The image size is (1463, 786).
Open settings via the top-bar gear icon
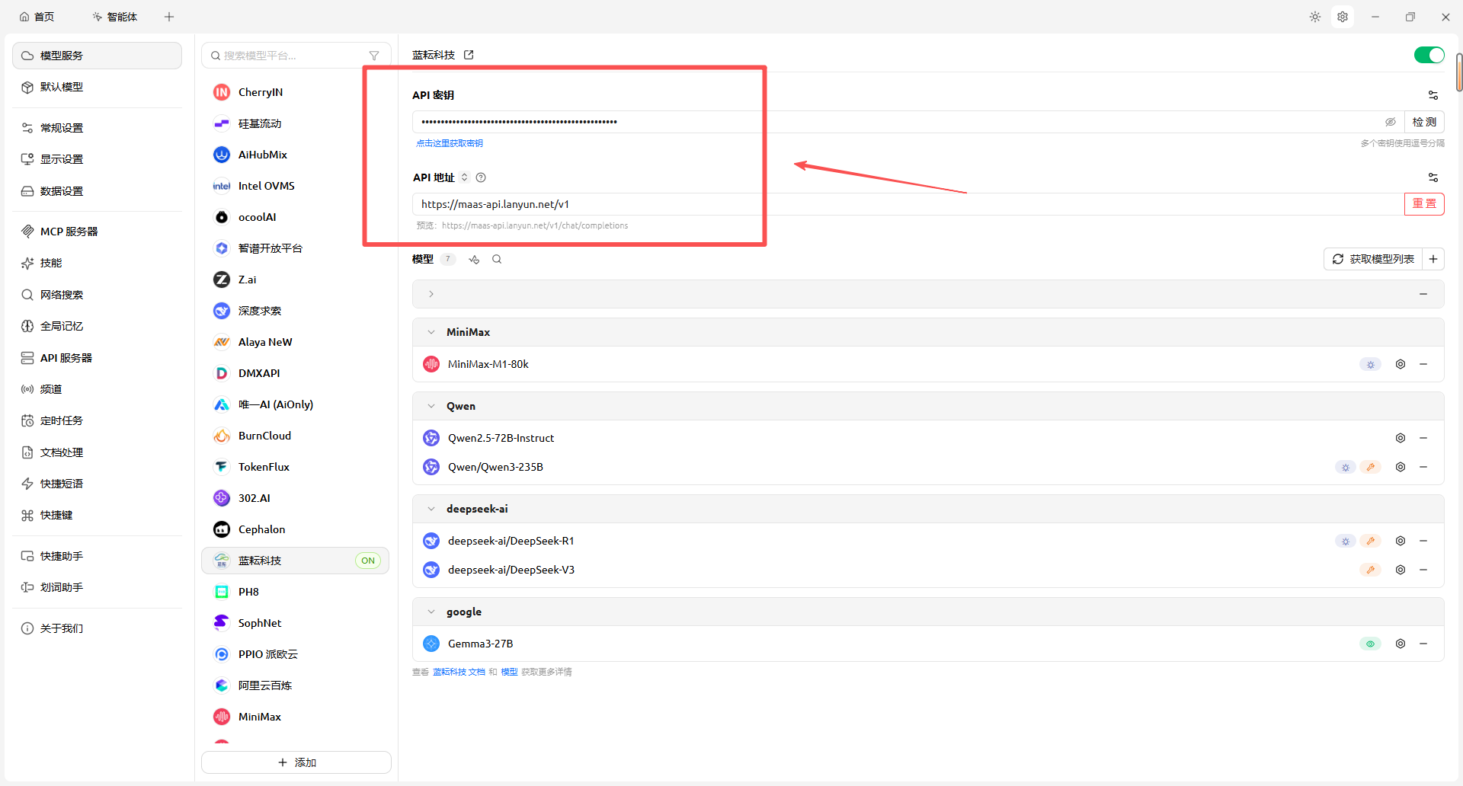click(x=1343, y=17)
